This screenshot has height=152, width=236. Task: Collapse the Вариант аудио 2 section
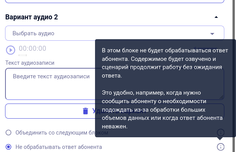click(x=216, y=17)
